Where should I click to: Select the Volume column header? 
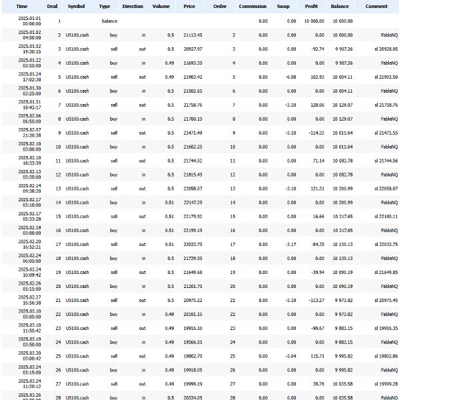click(x=161, y=7)
